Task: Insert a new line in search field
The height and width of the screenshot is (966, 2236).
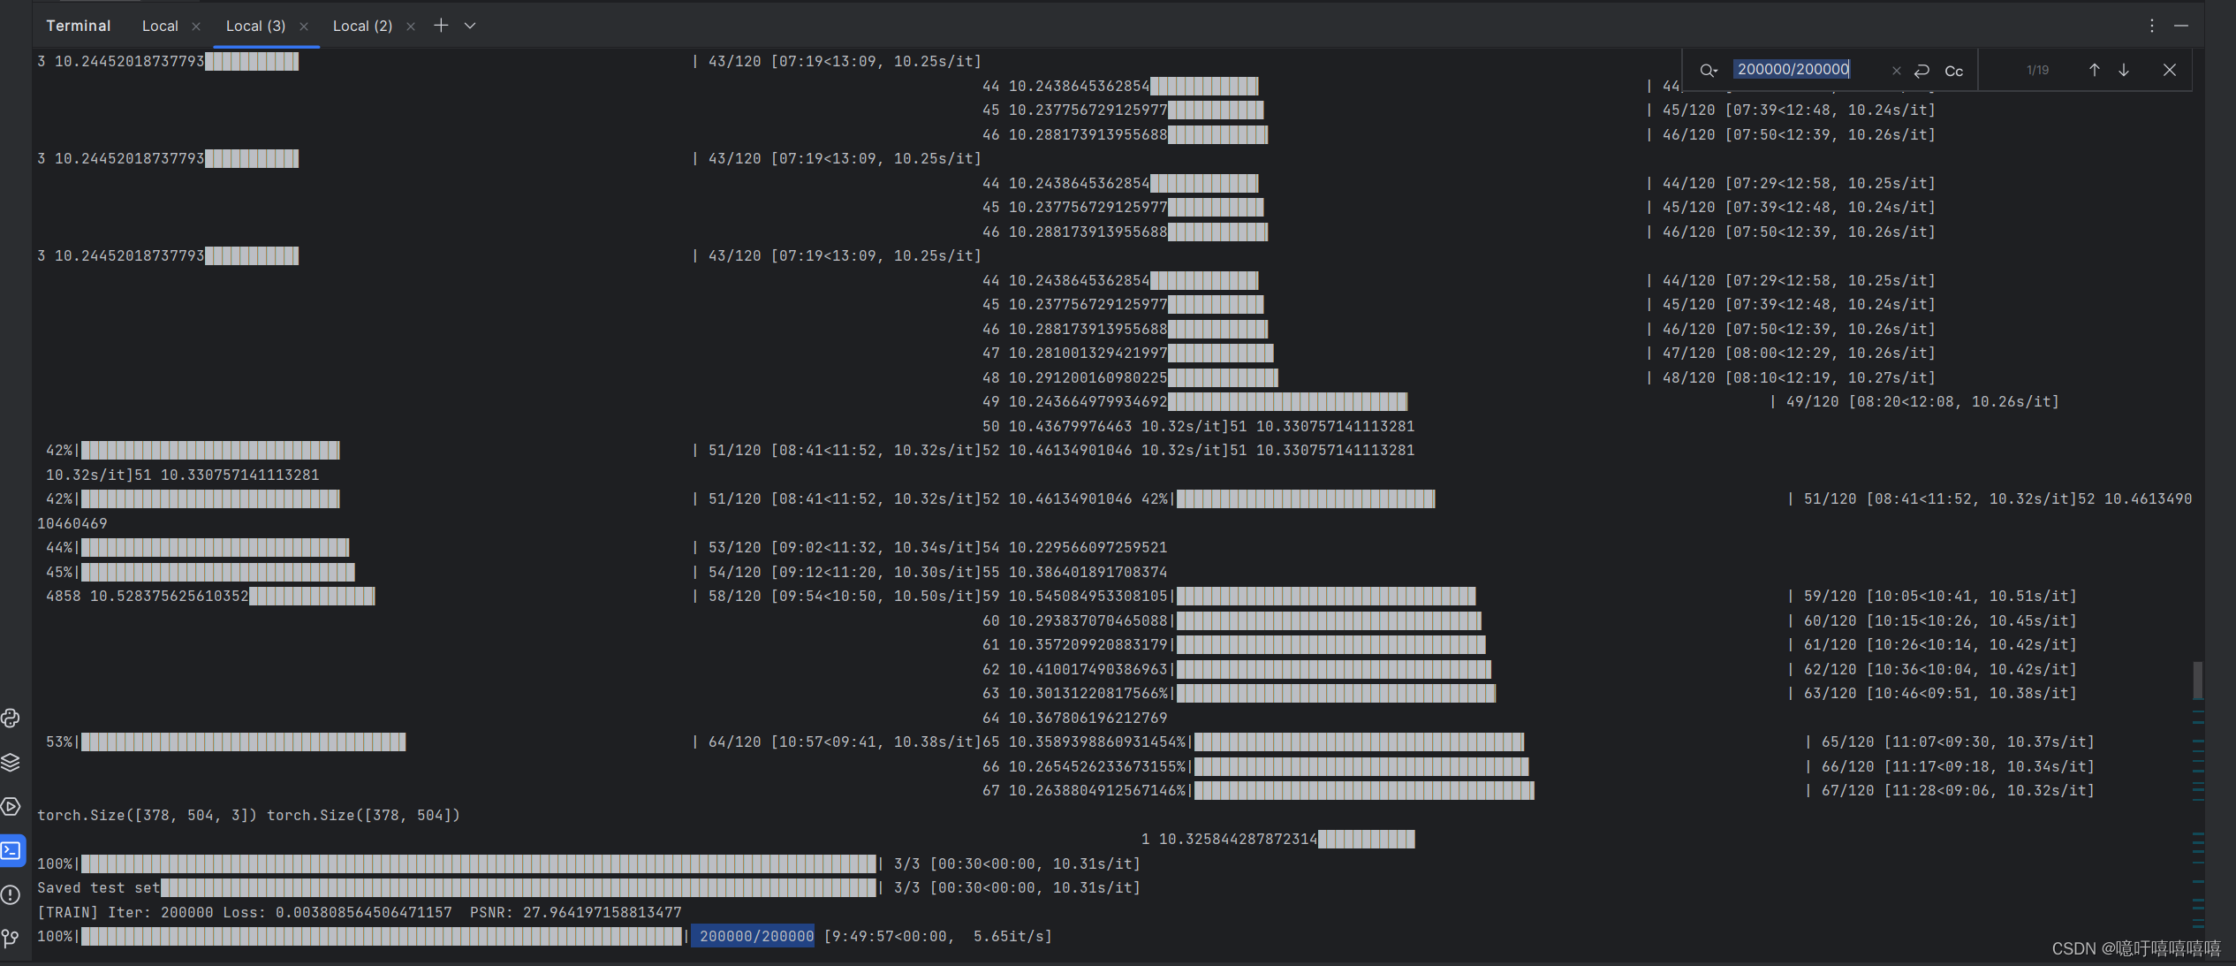Action: coord(1921,71)
